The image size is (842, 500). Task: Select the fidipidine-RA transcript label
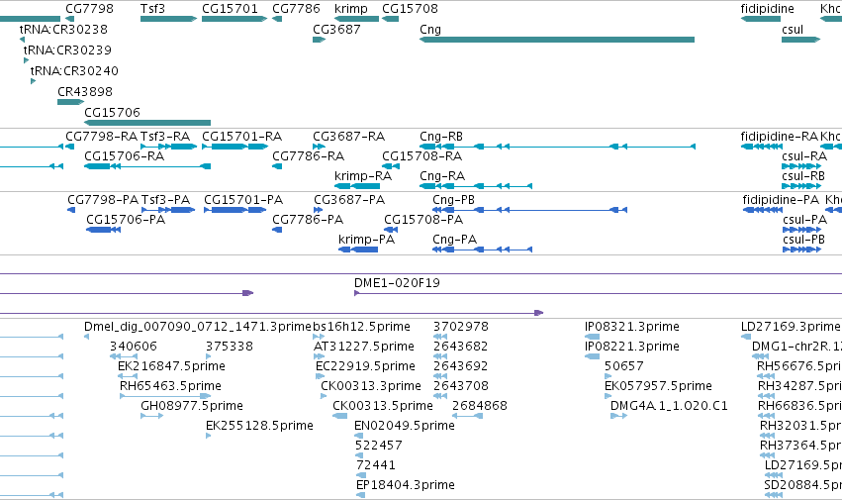click(780, 136)
